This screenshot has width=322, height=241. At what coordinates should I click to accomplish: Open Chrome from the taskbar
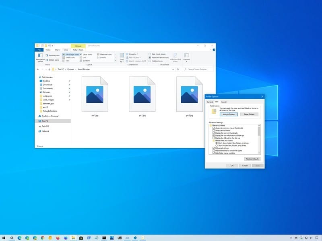(x=43, y=238)
